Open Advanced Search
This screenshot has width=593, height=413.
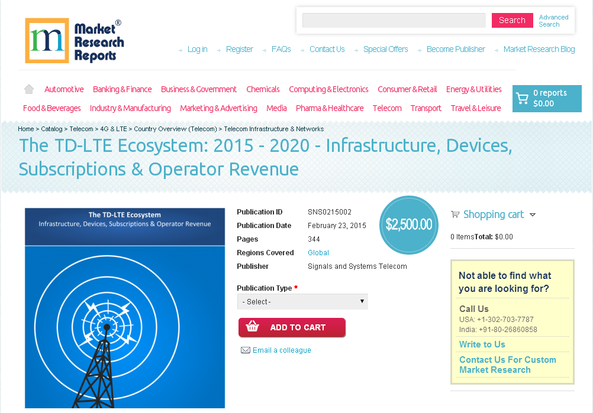[x=553, y=20]
